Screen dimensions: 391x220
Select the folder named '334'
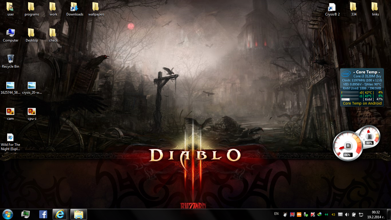pos(354,9)
